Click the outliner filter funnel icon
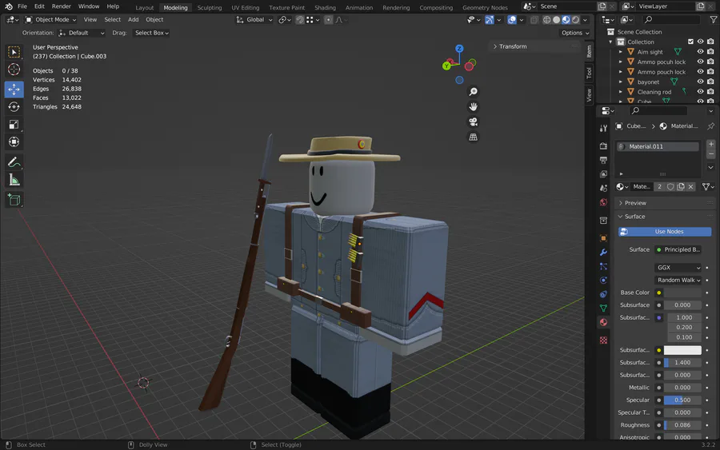Screen dimensions: 720x450 714,19
